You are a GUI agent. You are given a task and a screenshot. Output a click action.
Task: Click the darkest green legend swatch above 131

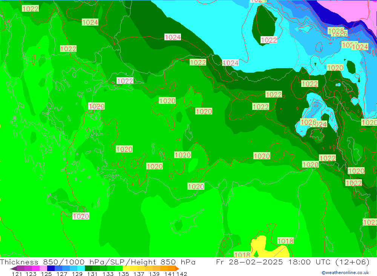[89, 268]
